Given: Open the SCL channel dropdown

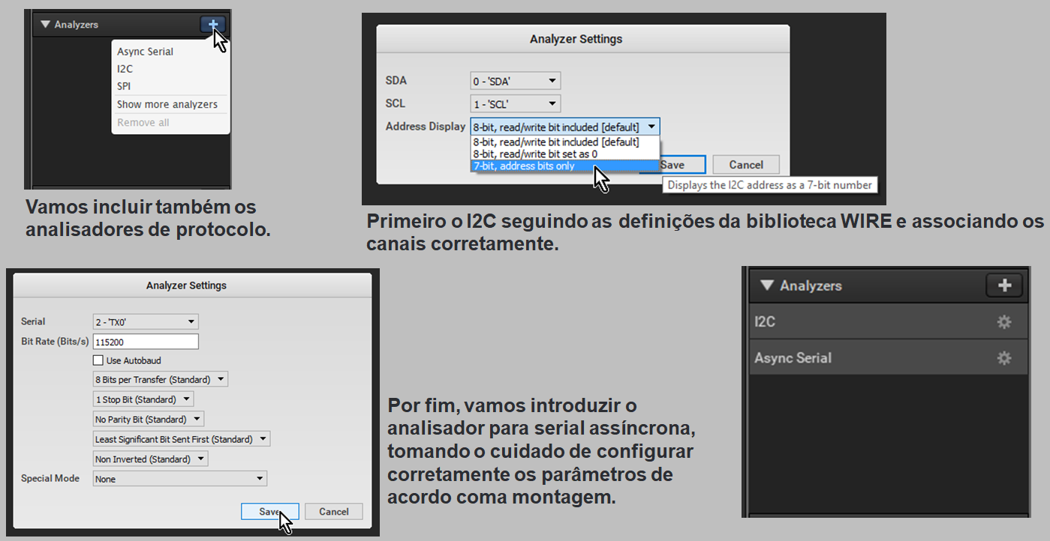Looking at the screenshot, I should tap(515, 103).
